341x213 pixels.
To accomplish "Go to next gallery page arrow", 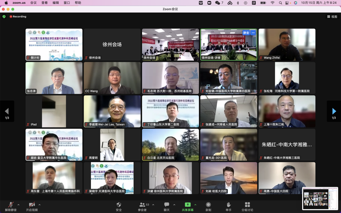I will [334, 111].
